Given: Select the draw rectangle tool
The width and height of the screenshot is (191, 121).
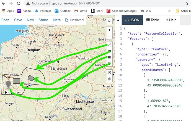Looking at the screenshot, I should 109,57.
